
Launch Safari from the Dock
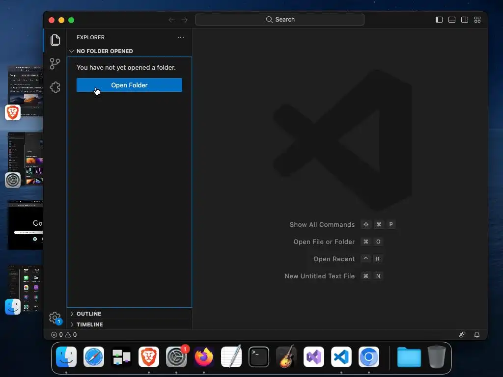[94, 357]
